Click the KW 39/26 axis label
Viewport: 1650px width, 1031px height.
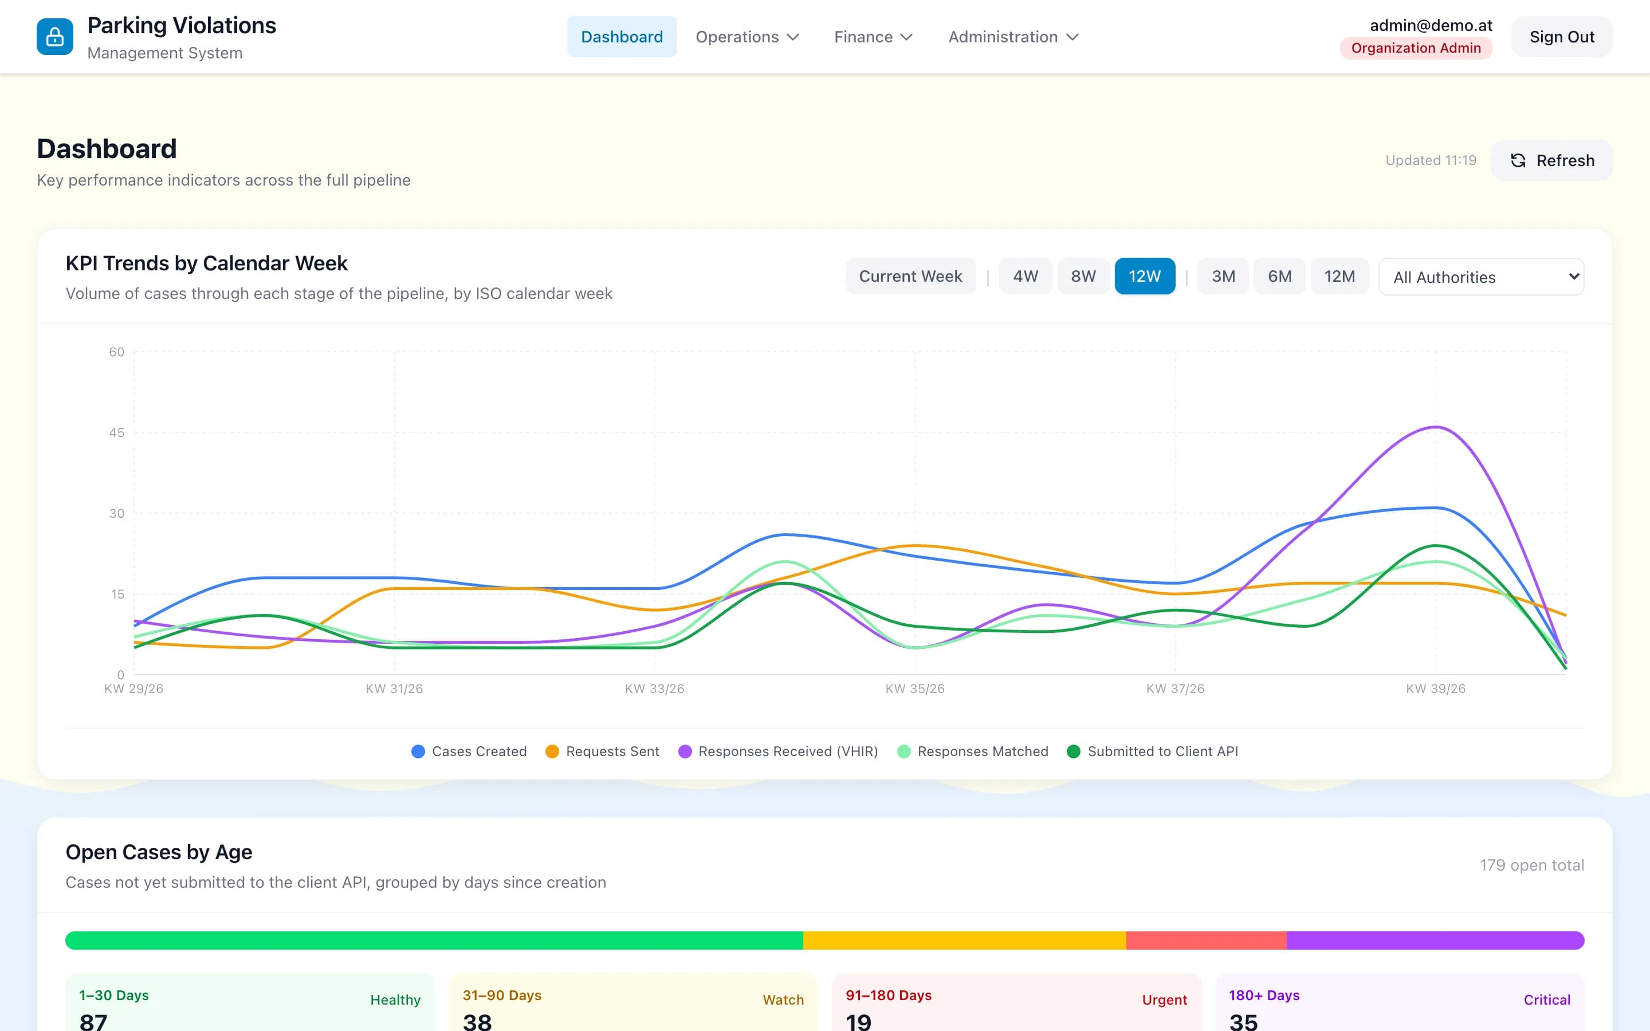click(1435, 688)
